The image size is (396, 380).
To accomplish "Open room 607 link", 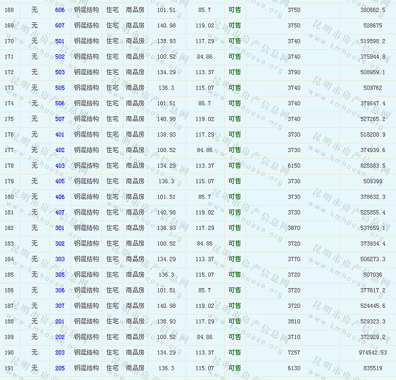I will click(x=59, y=26).
